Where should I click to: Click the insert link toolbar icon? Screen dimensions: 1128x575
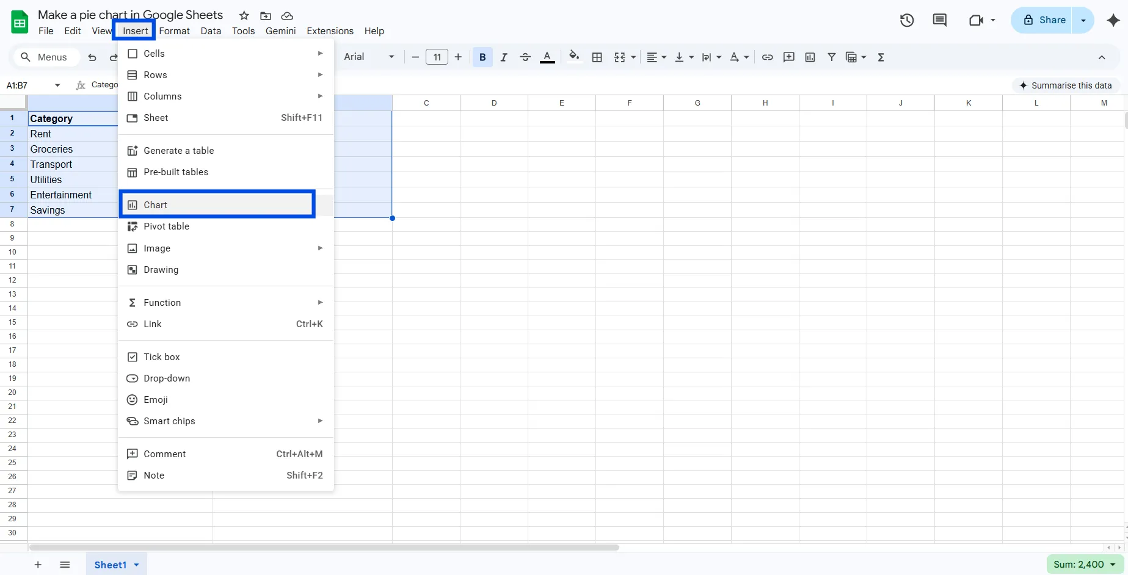(x=767, y=57)
